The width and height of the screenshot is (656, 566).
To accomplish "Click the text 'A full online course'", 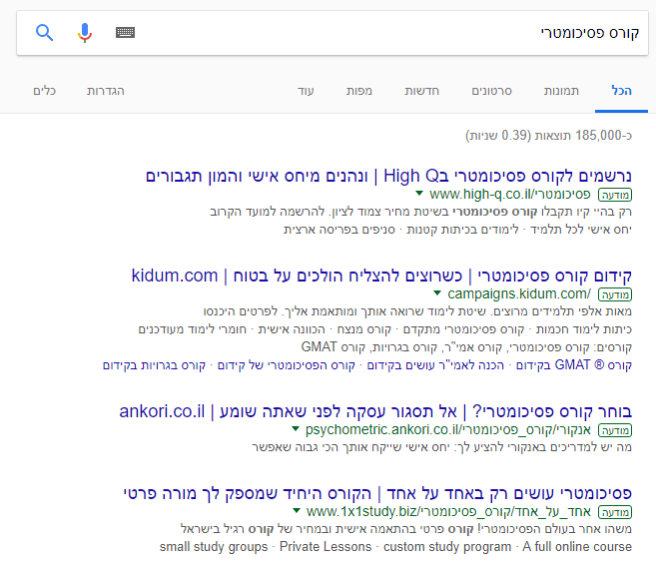I will coord(577,546).
